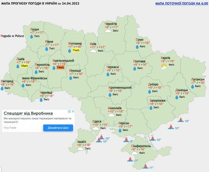Open the forecast for Київ
Viewport: 209px width, 172px height.
click(93, 44)
